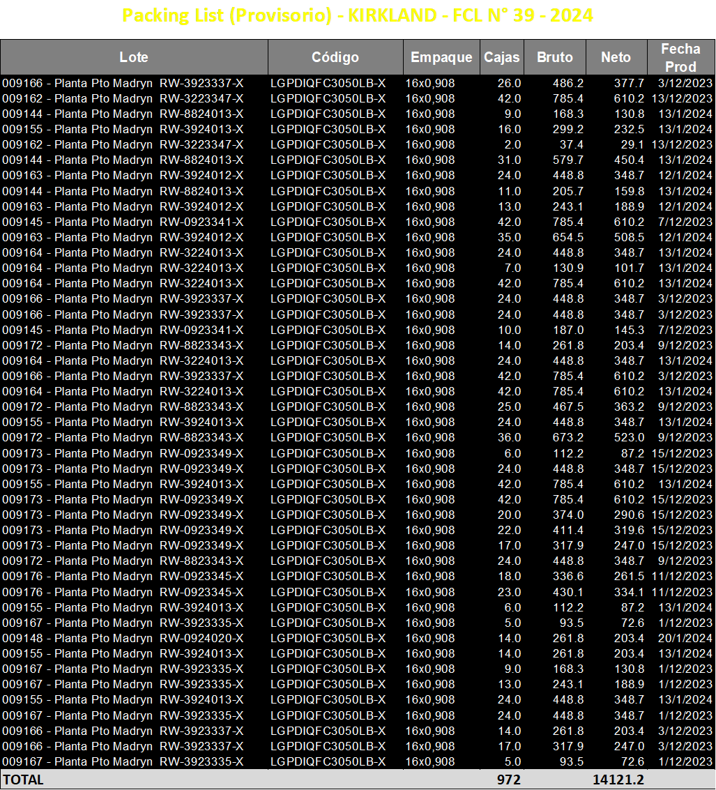
Task: Select the Lote column header
Action: pos(134,57)
